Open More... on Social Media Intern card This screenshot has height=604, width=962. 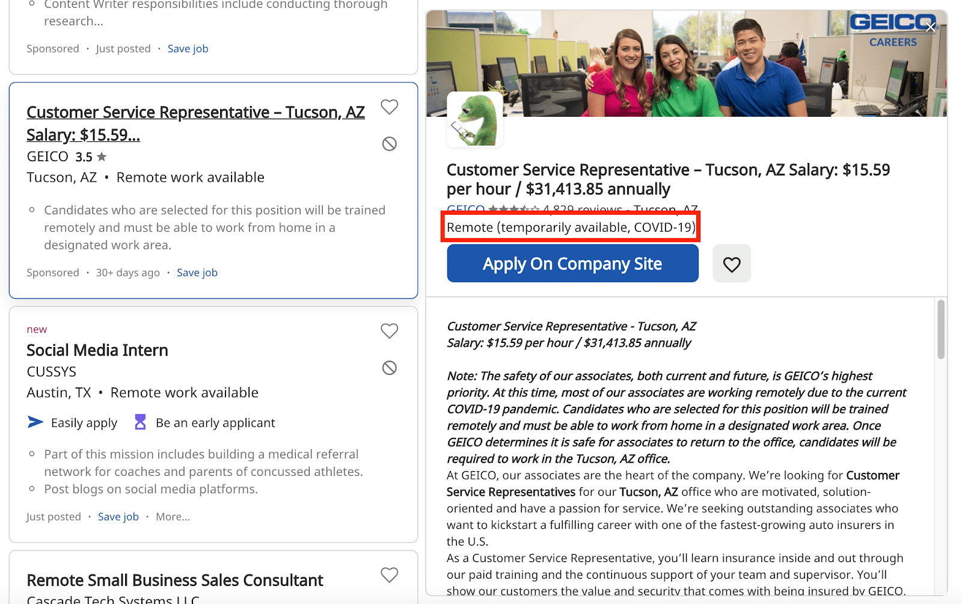click(x=173, y=517)
